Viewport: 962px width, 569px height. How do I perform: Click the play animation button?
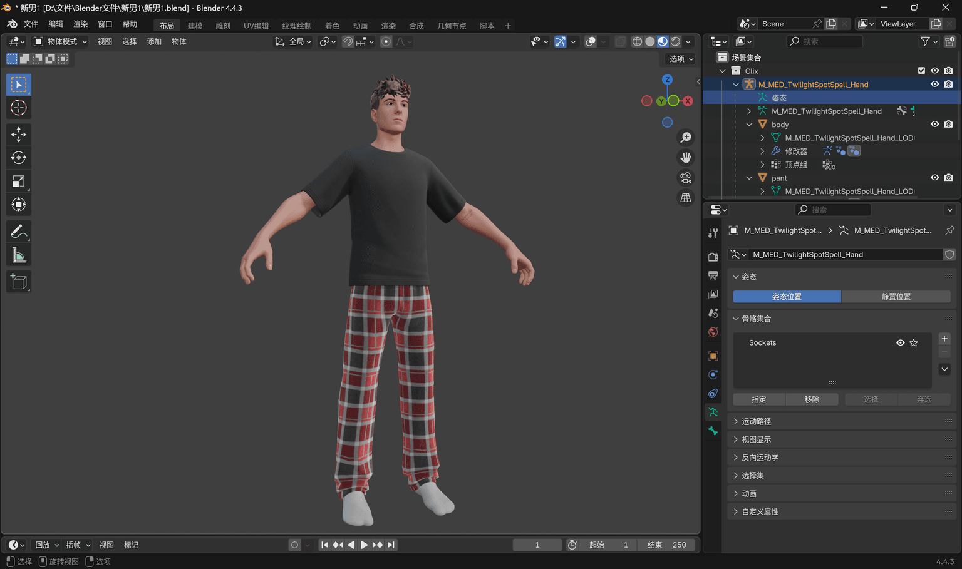364,545
